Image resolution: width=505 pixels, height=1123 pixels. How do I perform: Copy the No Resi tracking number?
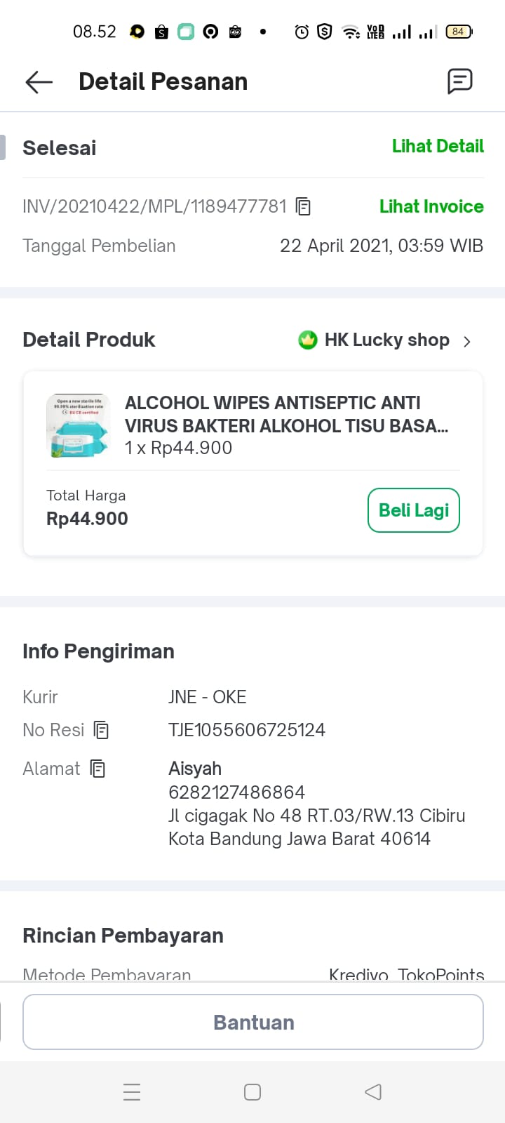(101, 730)
